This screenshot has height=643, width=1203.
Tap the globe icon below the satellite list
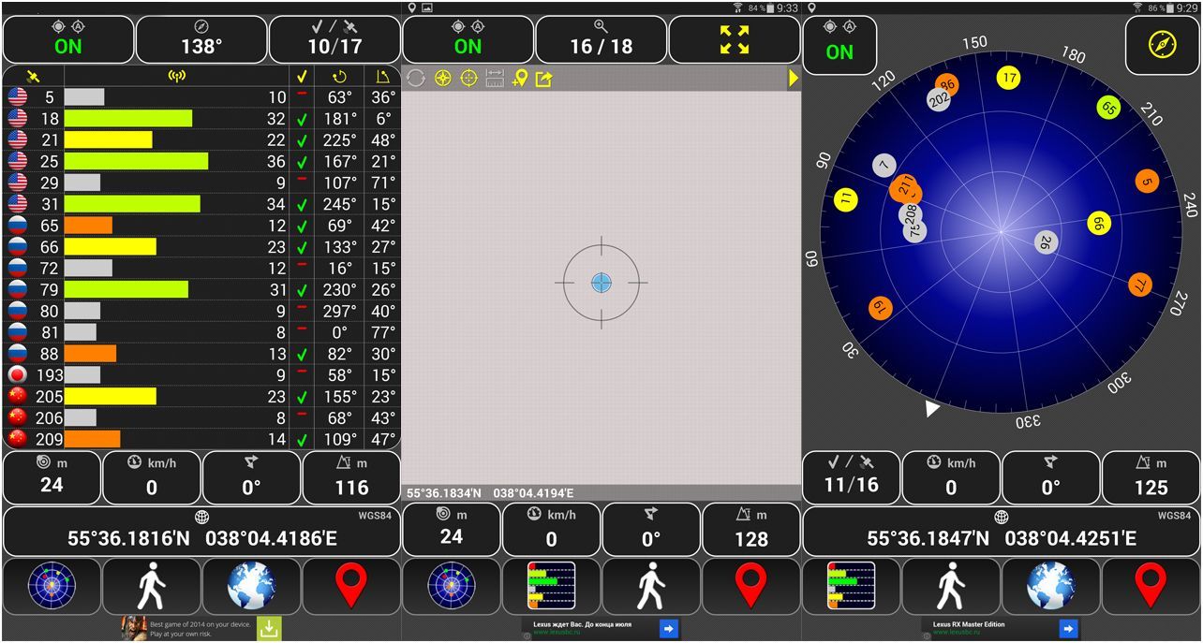click(251, 586)
